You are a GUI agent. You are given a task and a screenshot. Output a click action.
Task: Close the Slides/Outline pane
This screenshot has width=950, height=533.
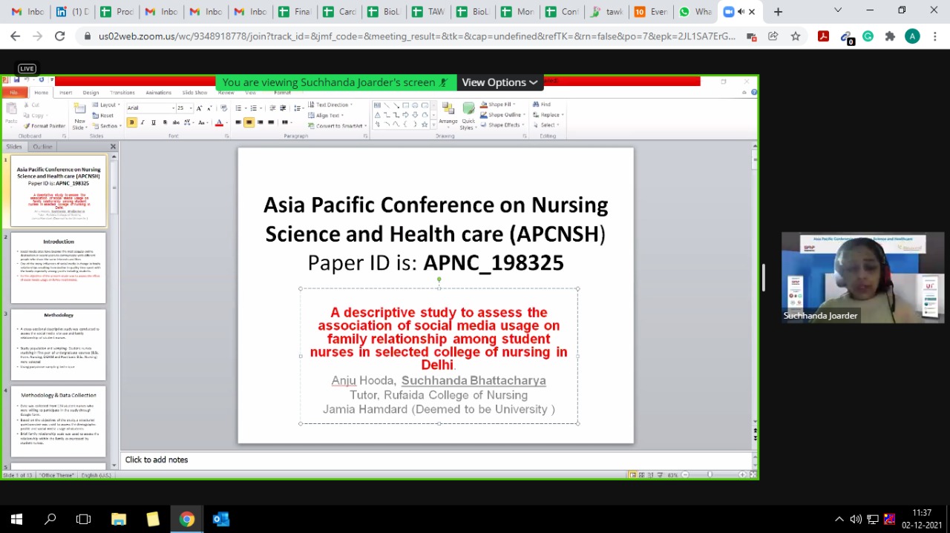click(x=113, y=147)
